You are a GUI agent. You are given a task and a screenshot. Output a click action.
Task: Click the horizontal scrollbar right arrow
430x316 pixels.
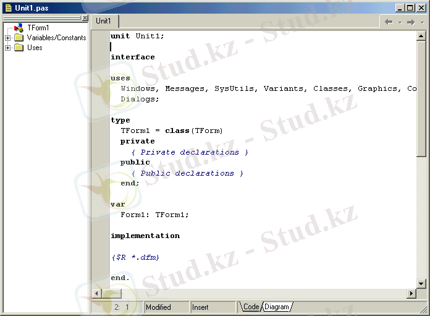411,294
